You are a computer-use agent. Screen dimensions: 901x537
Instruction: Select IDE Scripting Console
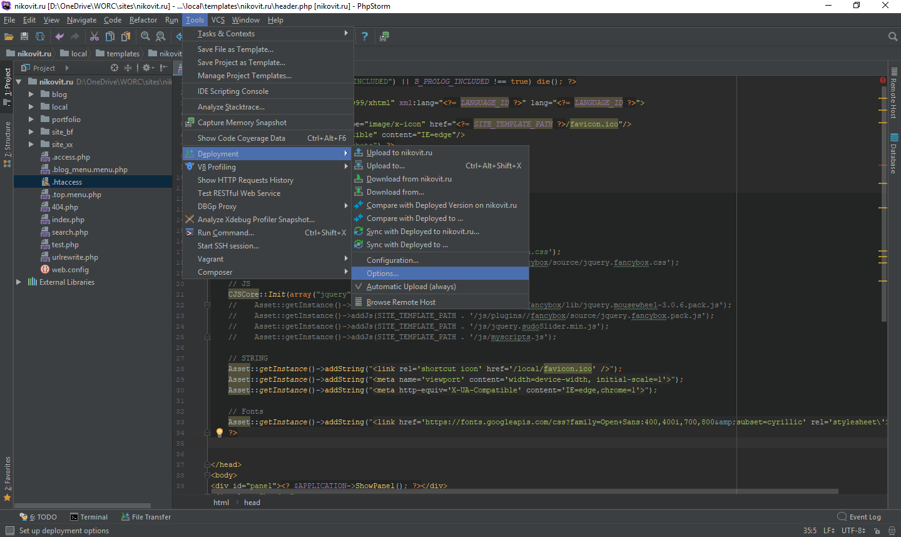[x=268, y=91]
